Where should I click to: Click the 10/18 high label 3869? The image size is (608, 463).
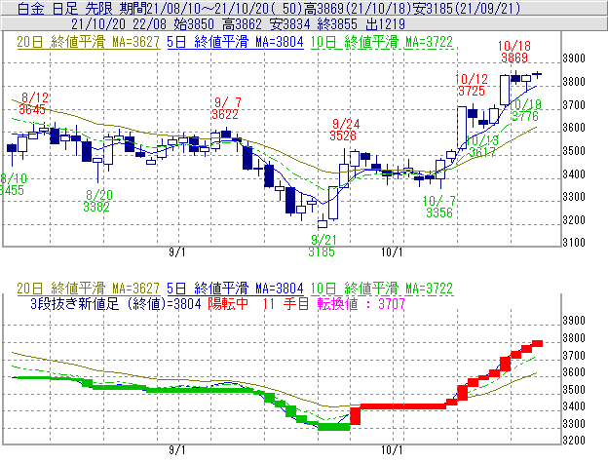[x=514, y=58]
